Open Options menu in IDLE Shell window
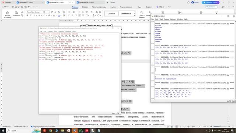This screenshot has height=133, width=236. point(173,19)
